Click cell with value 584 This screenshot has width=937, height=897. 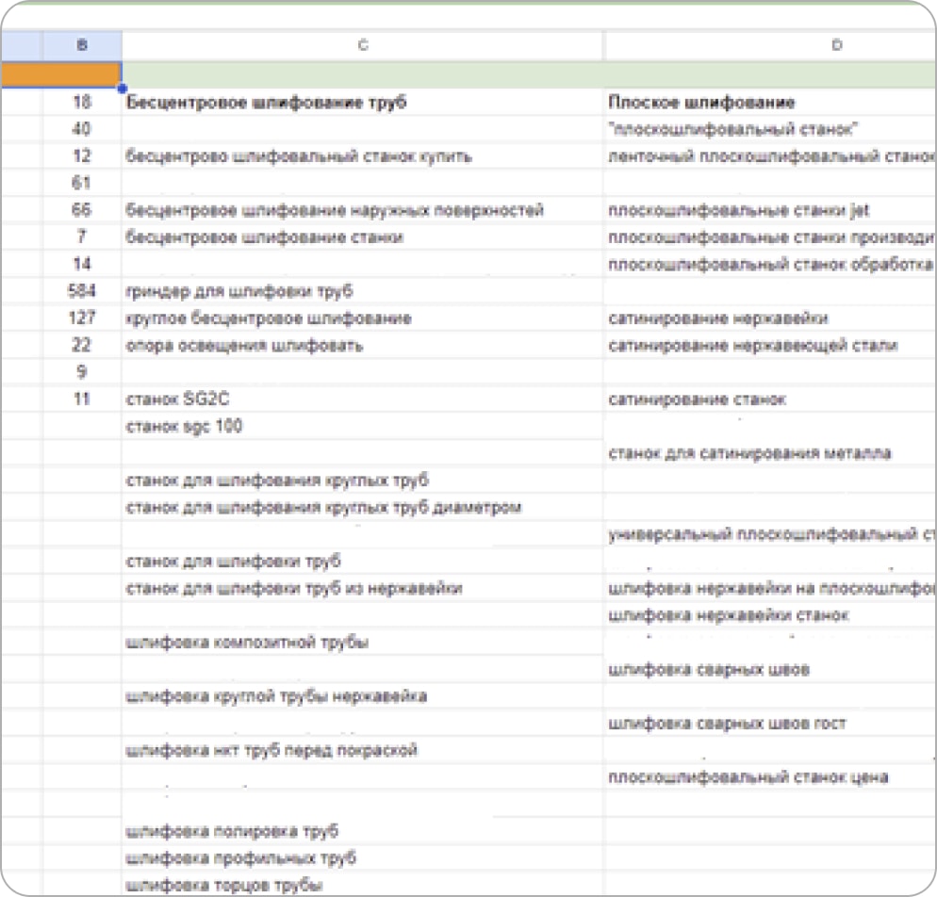click(x=82, y=291)
